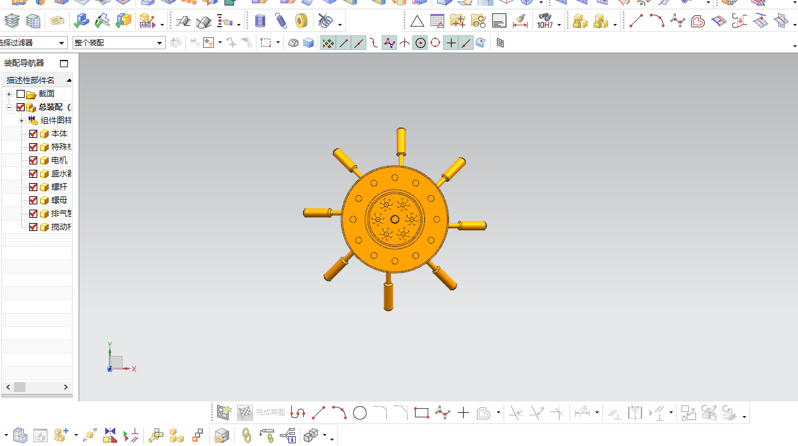Uncheck the 螺杆 component checkbox
Image resolution: width=798 pixels, height=446 pixels.
[x=33, y=187]
